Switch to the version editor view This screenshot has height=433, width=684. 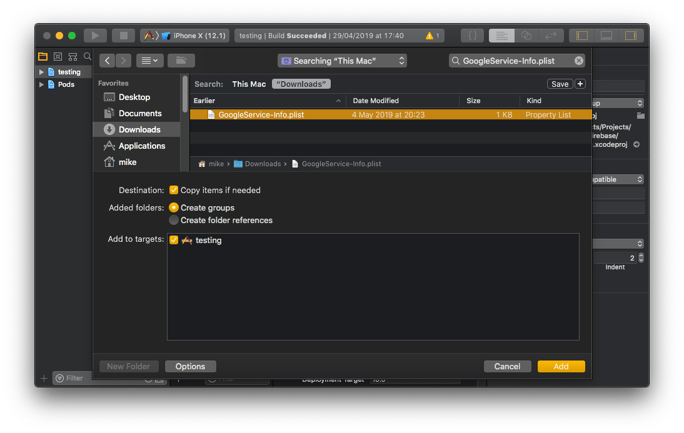[551, 36]
